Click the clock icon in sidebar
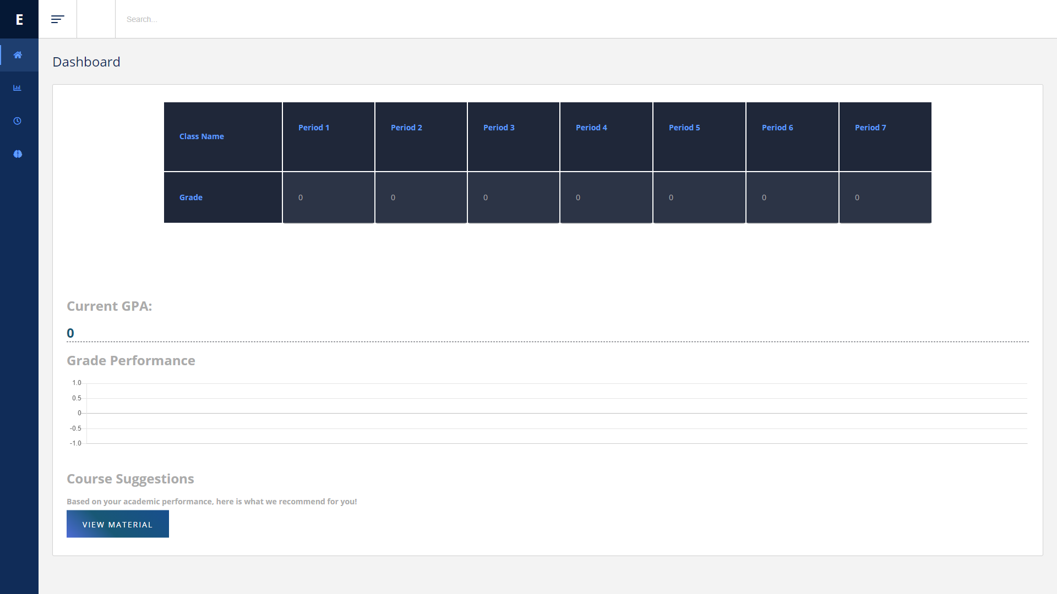1057x594 pixels. point(18,121)
